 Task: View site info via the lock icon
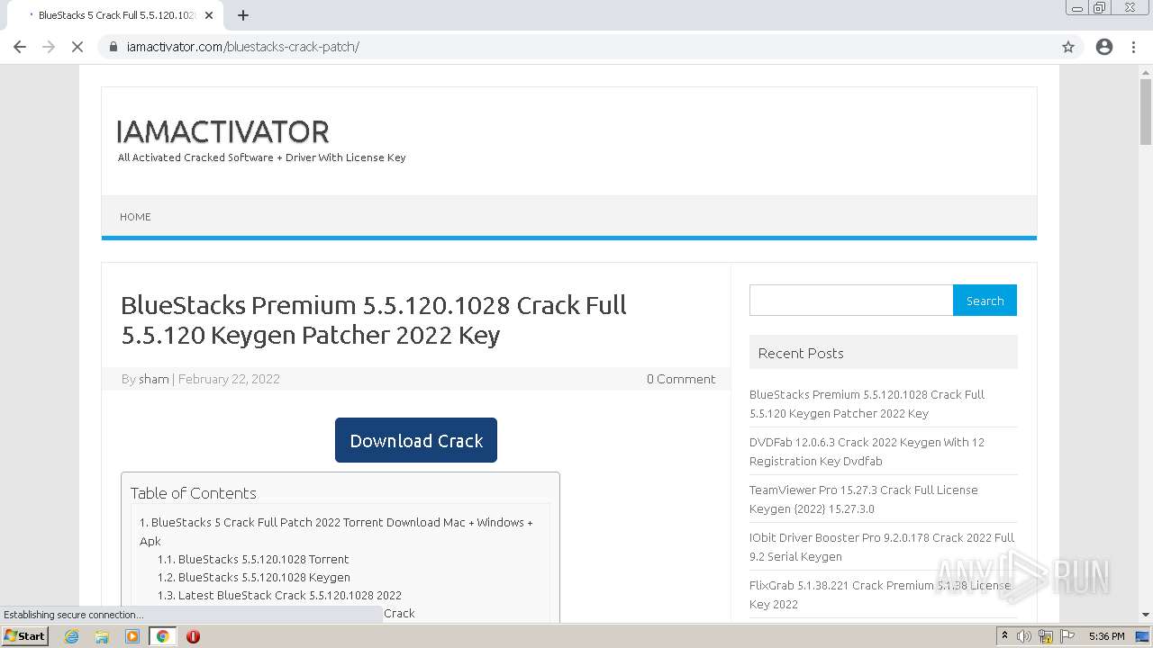click(x=113, y=47)
